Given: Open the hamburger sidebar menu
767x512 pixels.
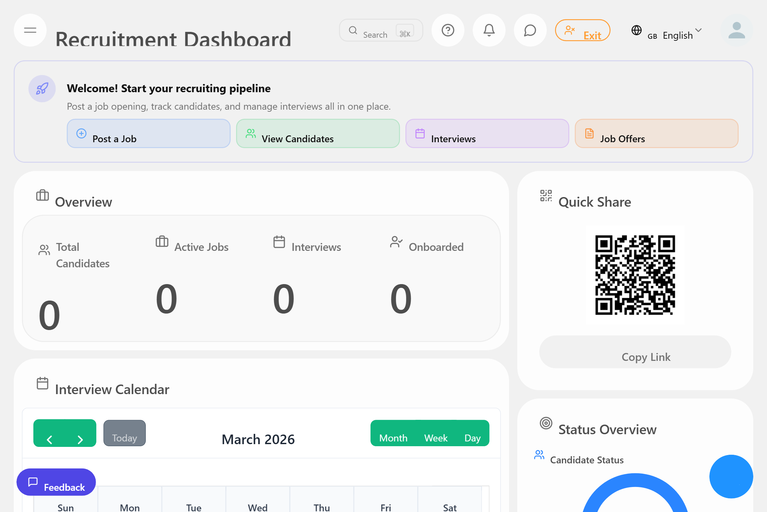Looking at the screenshot, I should tap(30, 30).
